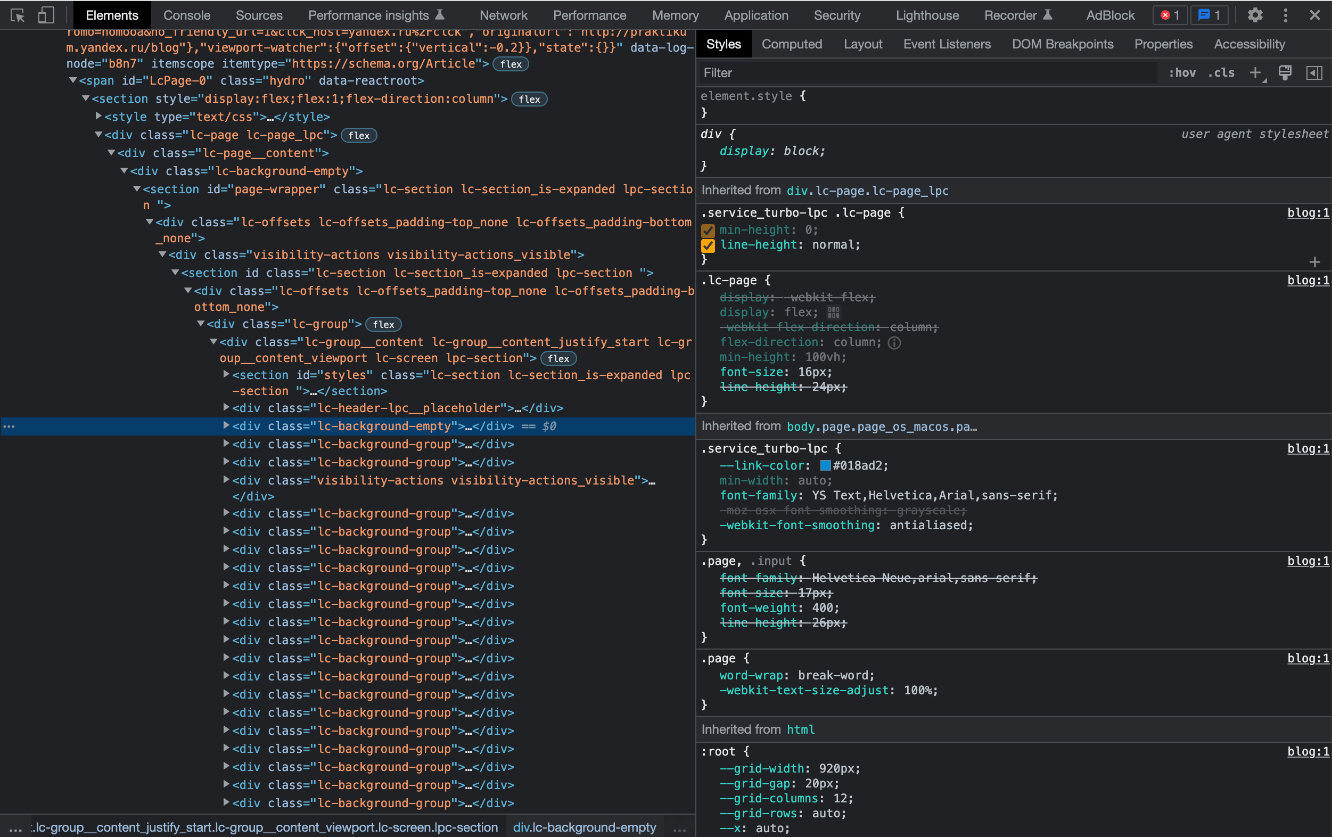Screen dimensions: 1332x837
Task: Collapse the lc-group div node
Action: click(201, 324)
